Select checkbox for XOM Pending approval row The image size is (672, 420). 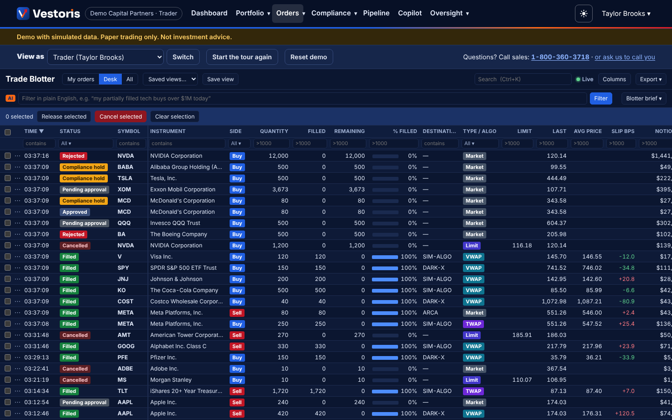tap(7, 189)
